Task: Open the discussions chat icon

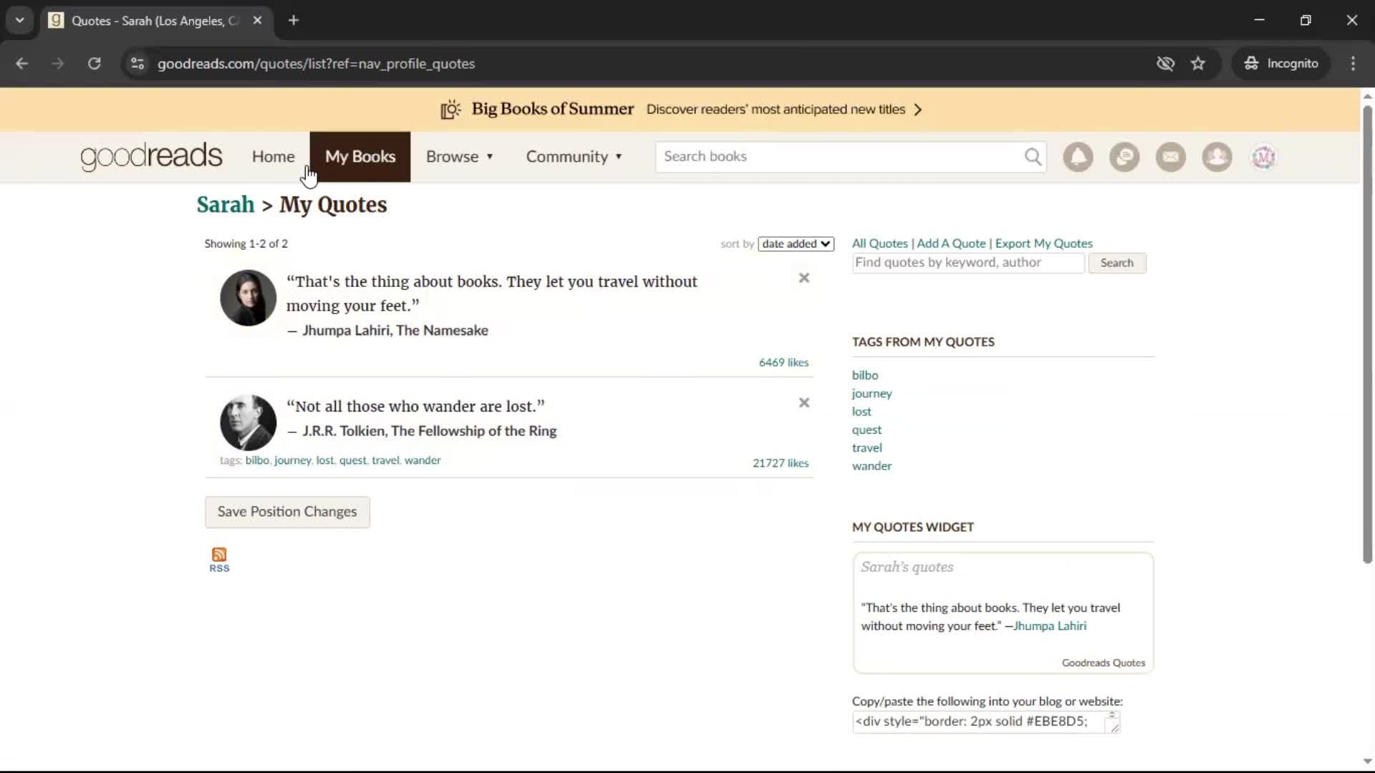Action: click(1124, 157)
